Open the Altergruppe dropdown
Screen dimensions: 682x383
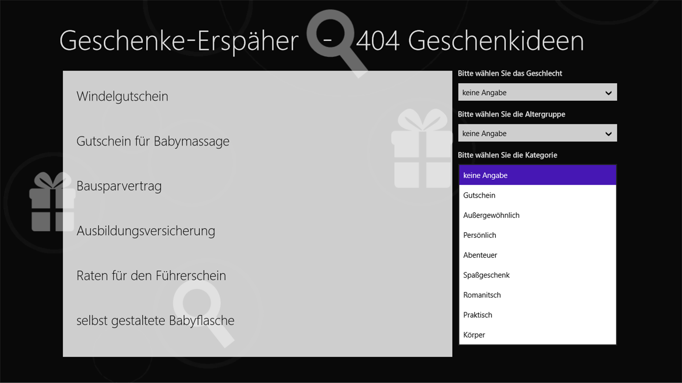click(538, 133)
